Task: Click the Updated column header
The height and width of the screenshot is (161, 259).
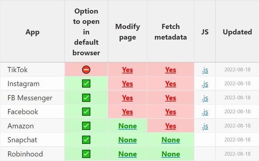Action: [x=237, y=32]
